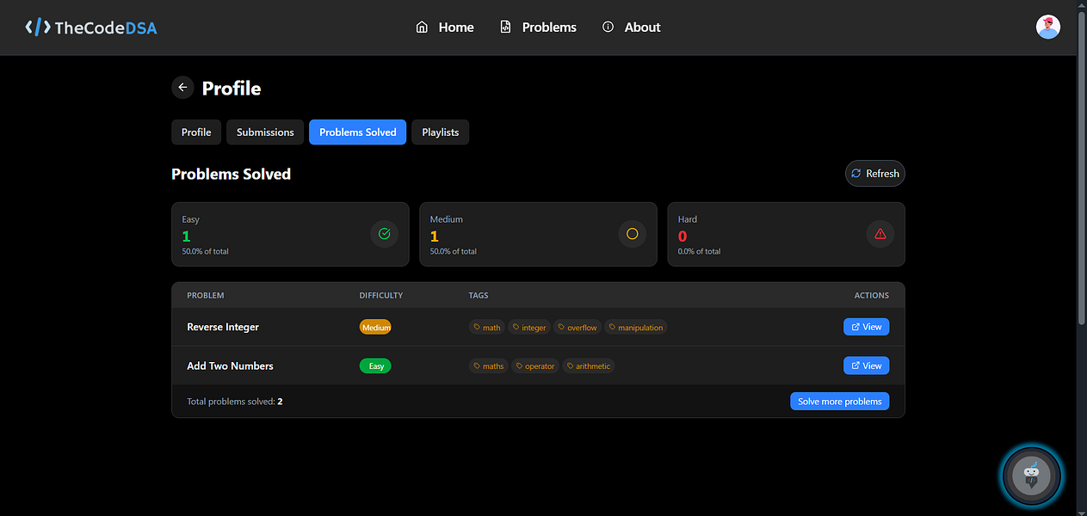
Task: Click the manipulation tag
Action: tap(636, 328)
